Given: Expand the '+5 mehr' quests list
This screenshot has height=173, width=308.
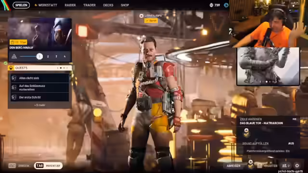Looking at the screenshot, I should point(39,105).
